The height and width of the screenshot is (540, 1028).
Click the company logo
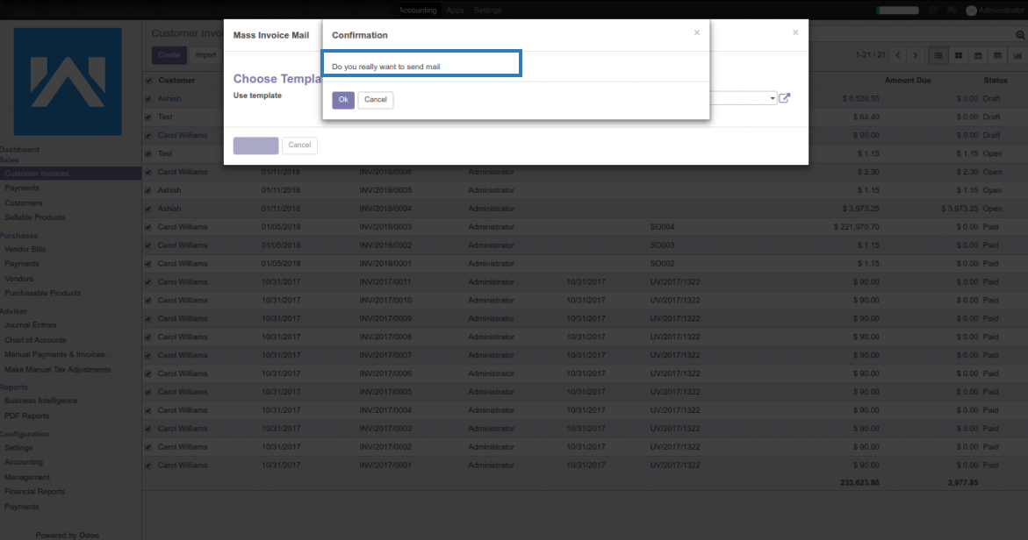point(68,82)
